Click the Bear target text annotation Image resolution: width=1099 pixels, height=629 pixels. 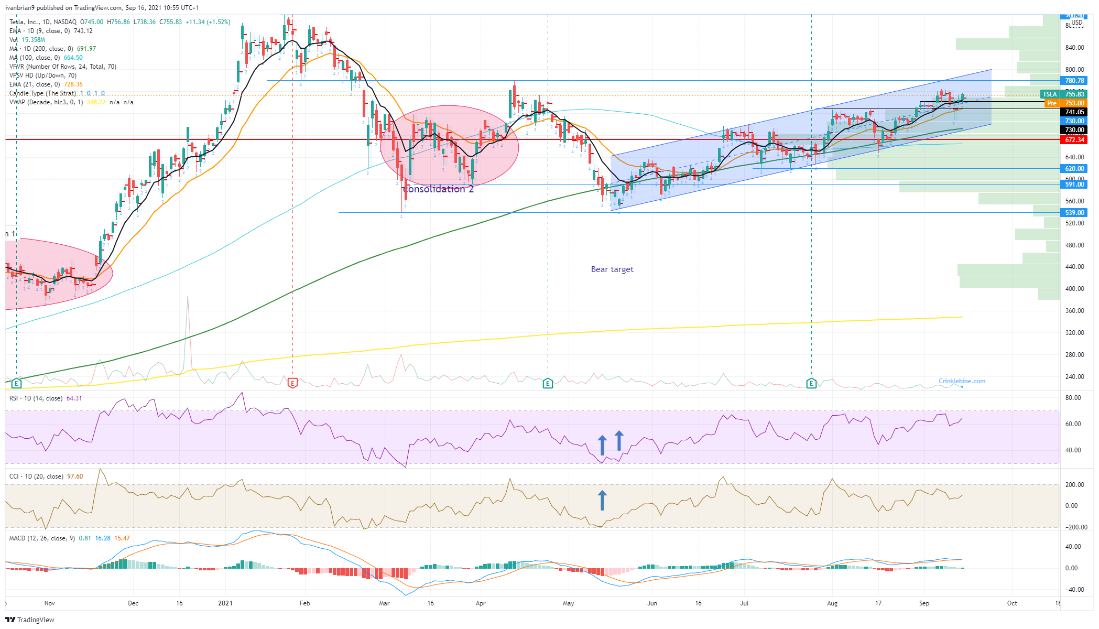pos(612,269)
